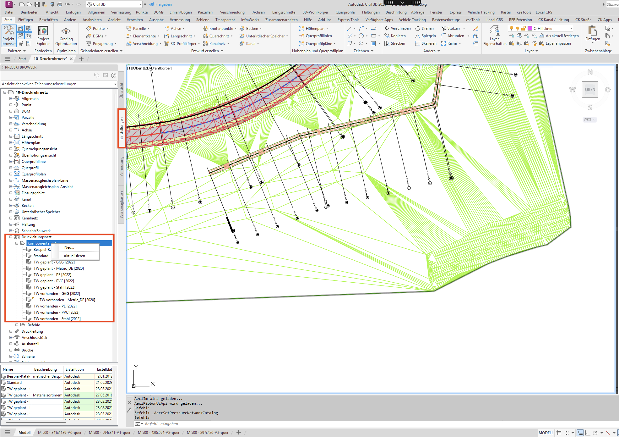This screenshot has height=437, width=619.
Task: Toggle object snap tracking in status bar
Action: (608, 433)
